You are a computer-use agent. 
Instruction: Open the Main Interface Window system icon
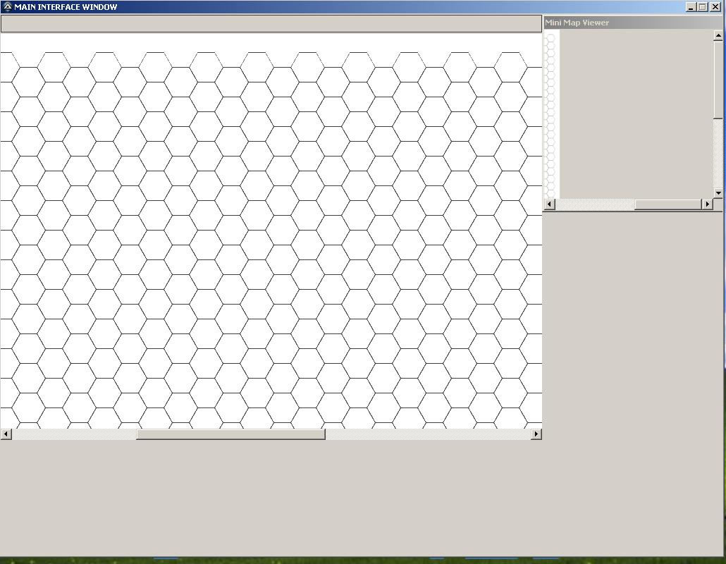(x=8, y=7)
